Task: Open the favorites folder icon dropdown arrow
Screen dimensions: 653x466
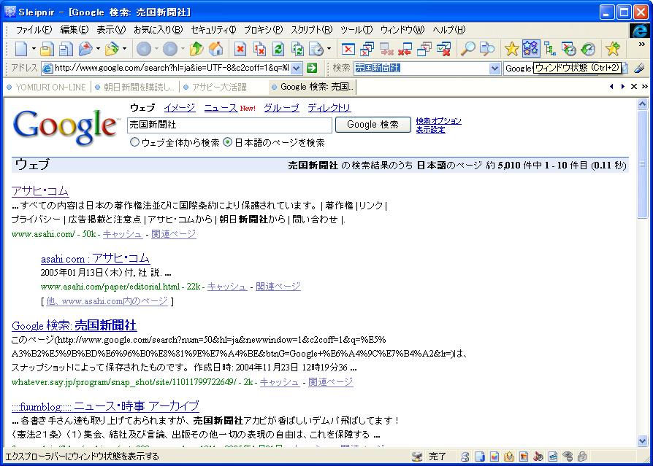Action: click(124, 49)
